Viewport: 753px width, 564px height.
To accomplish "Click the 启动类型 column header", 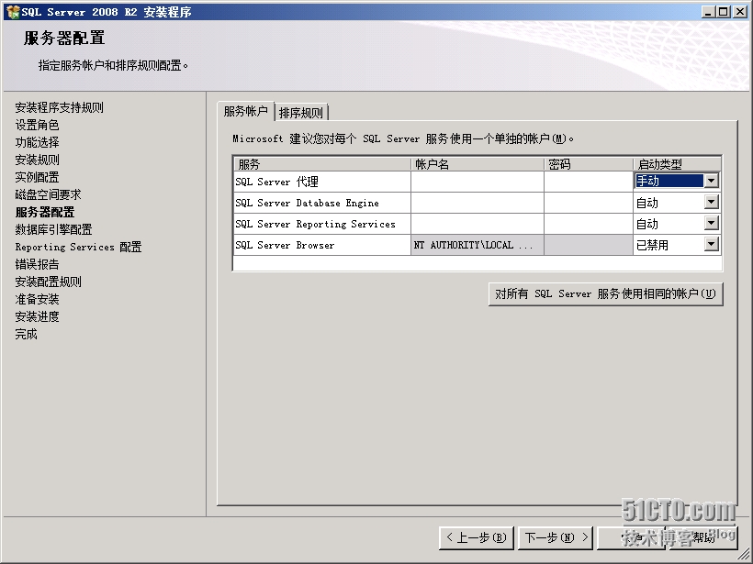I will click(x=677, y=164).
